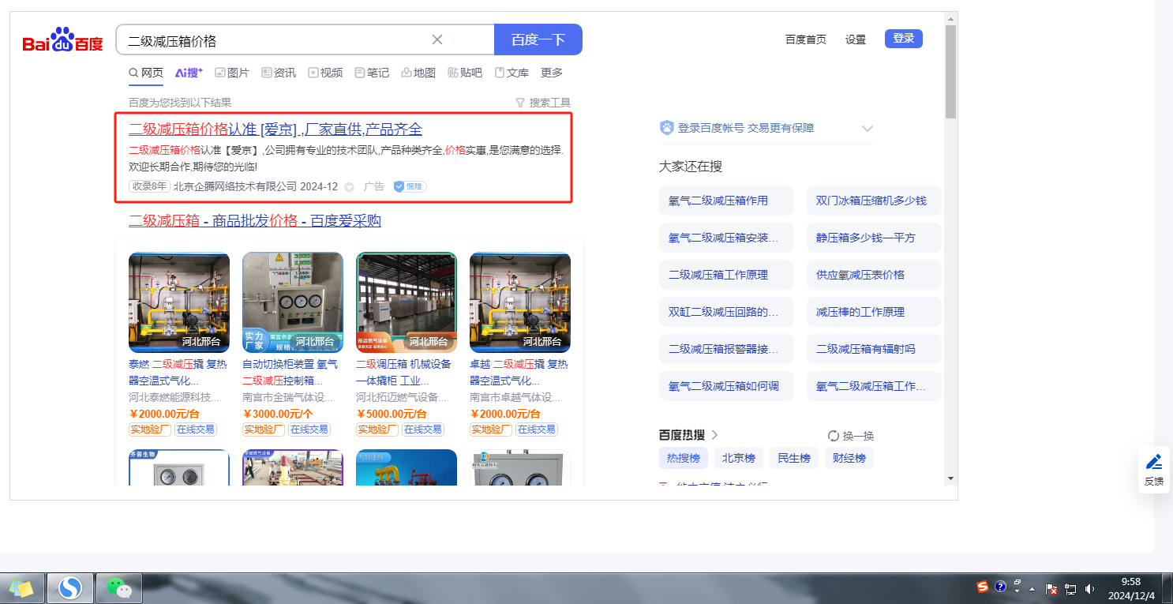The height and width of the screenshot is (604, 1173).
Task: Clear the search box with the X icon
Action: pyautogui.click(x=437, y=39)
